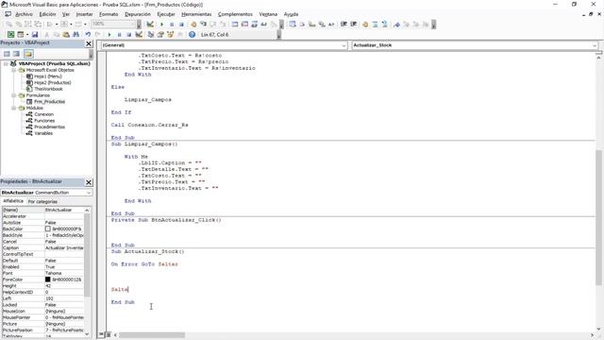The height and width of the screenshot is (340, 604).
Task: Open the Locals window icon
Action: click(235, 25)
